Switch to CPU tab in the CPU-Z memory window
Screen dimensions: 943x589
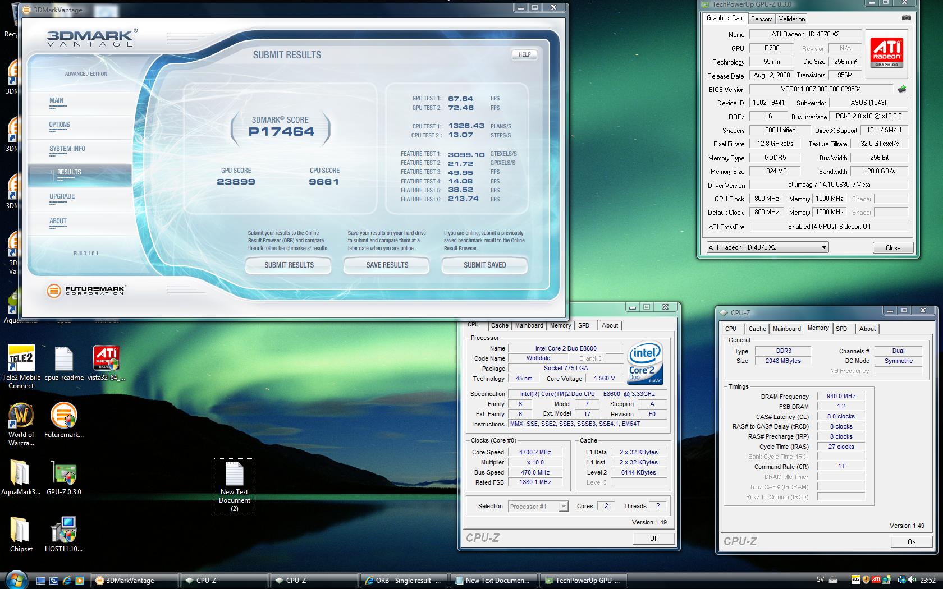click(x=730, y=329)
